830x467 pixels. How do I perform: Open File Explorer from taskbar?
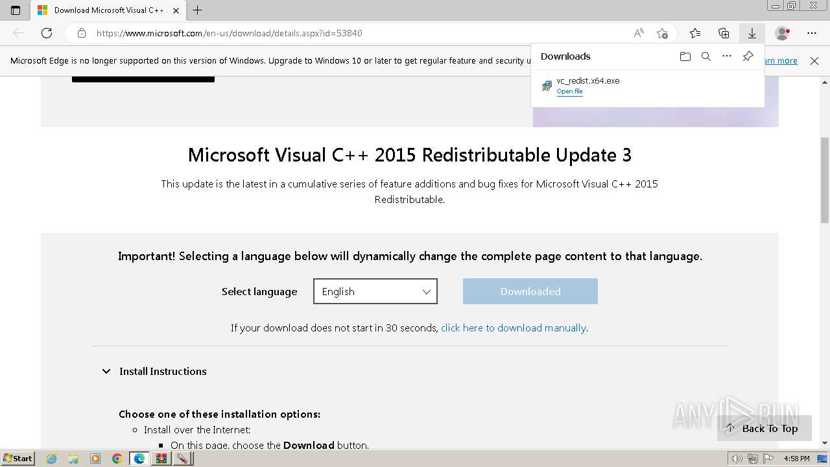(73, 459)
